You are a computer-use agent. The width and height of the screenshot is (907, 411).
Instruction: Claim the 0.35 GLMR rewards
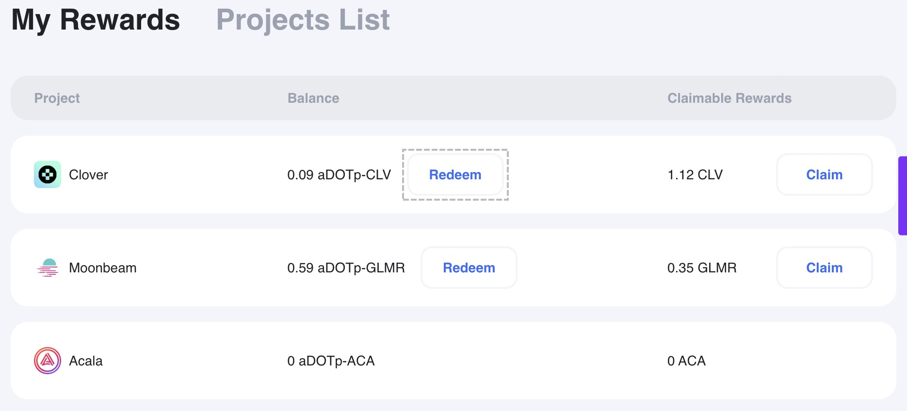[x=825, y=268]
